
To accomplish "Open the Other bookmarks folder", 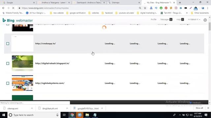I will pyautogui.click(x=200, y=13).
